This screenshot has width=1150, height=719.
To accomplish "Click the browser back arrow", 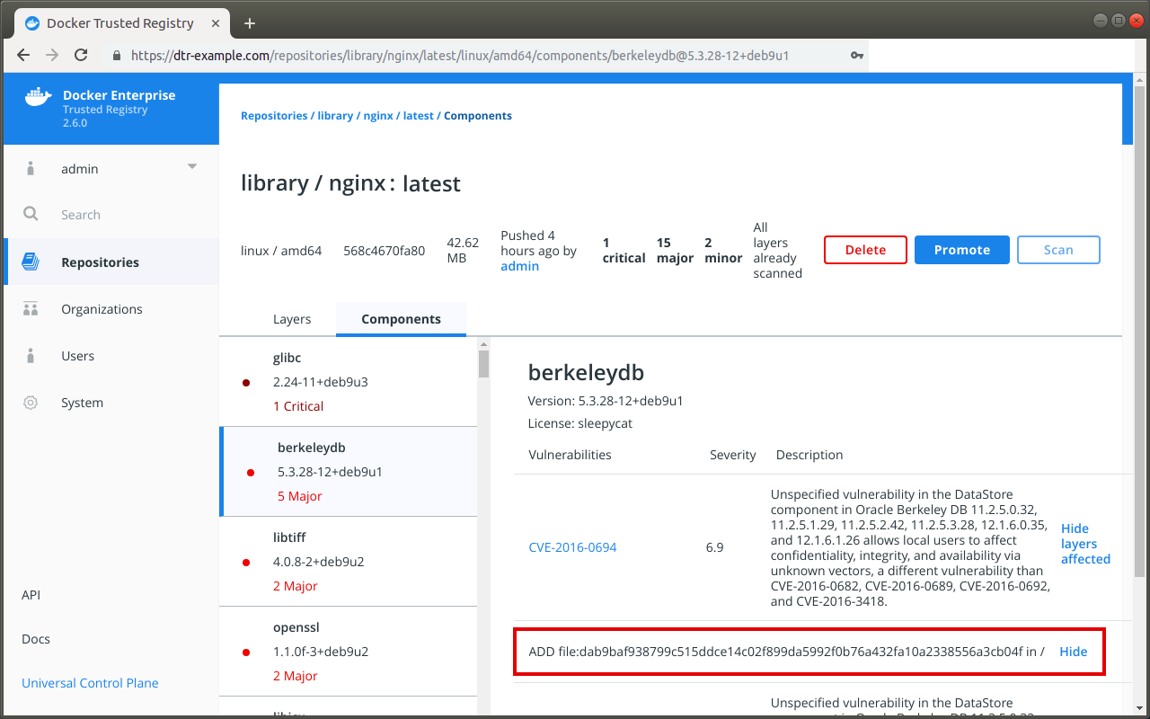I will 22,55.
